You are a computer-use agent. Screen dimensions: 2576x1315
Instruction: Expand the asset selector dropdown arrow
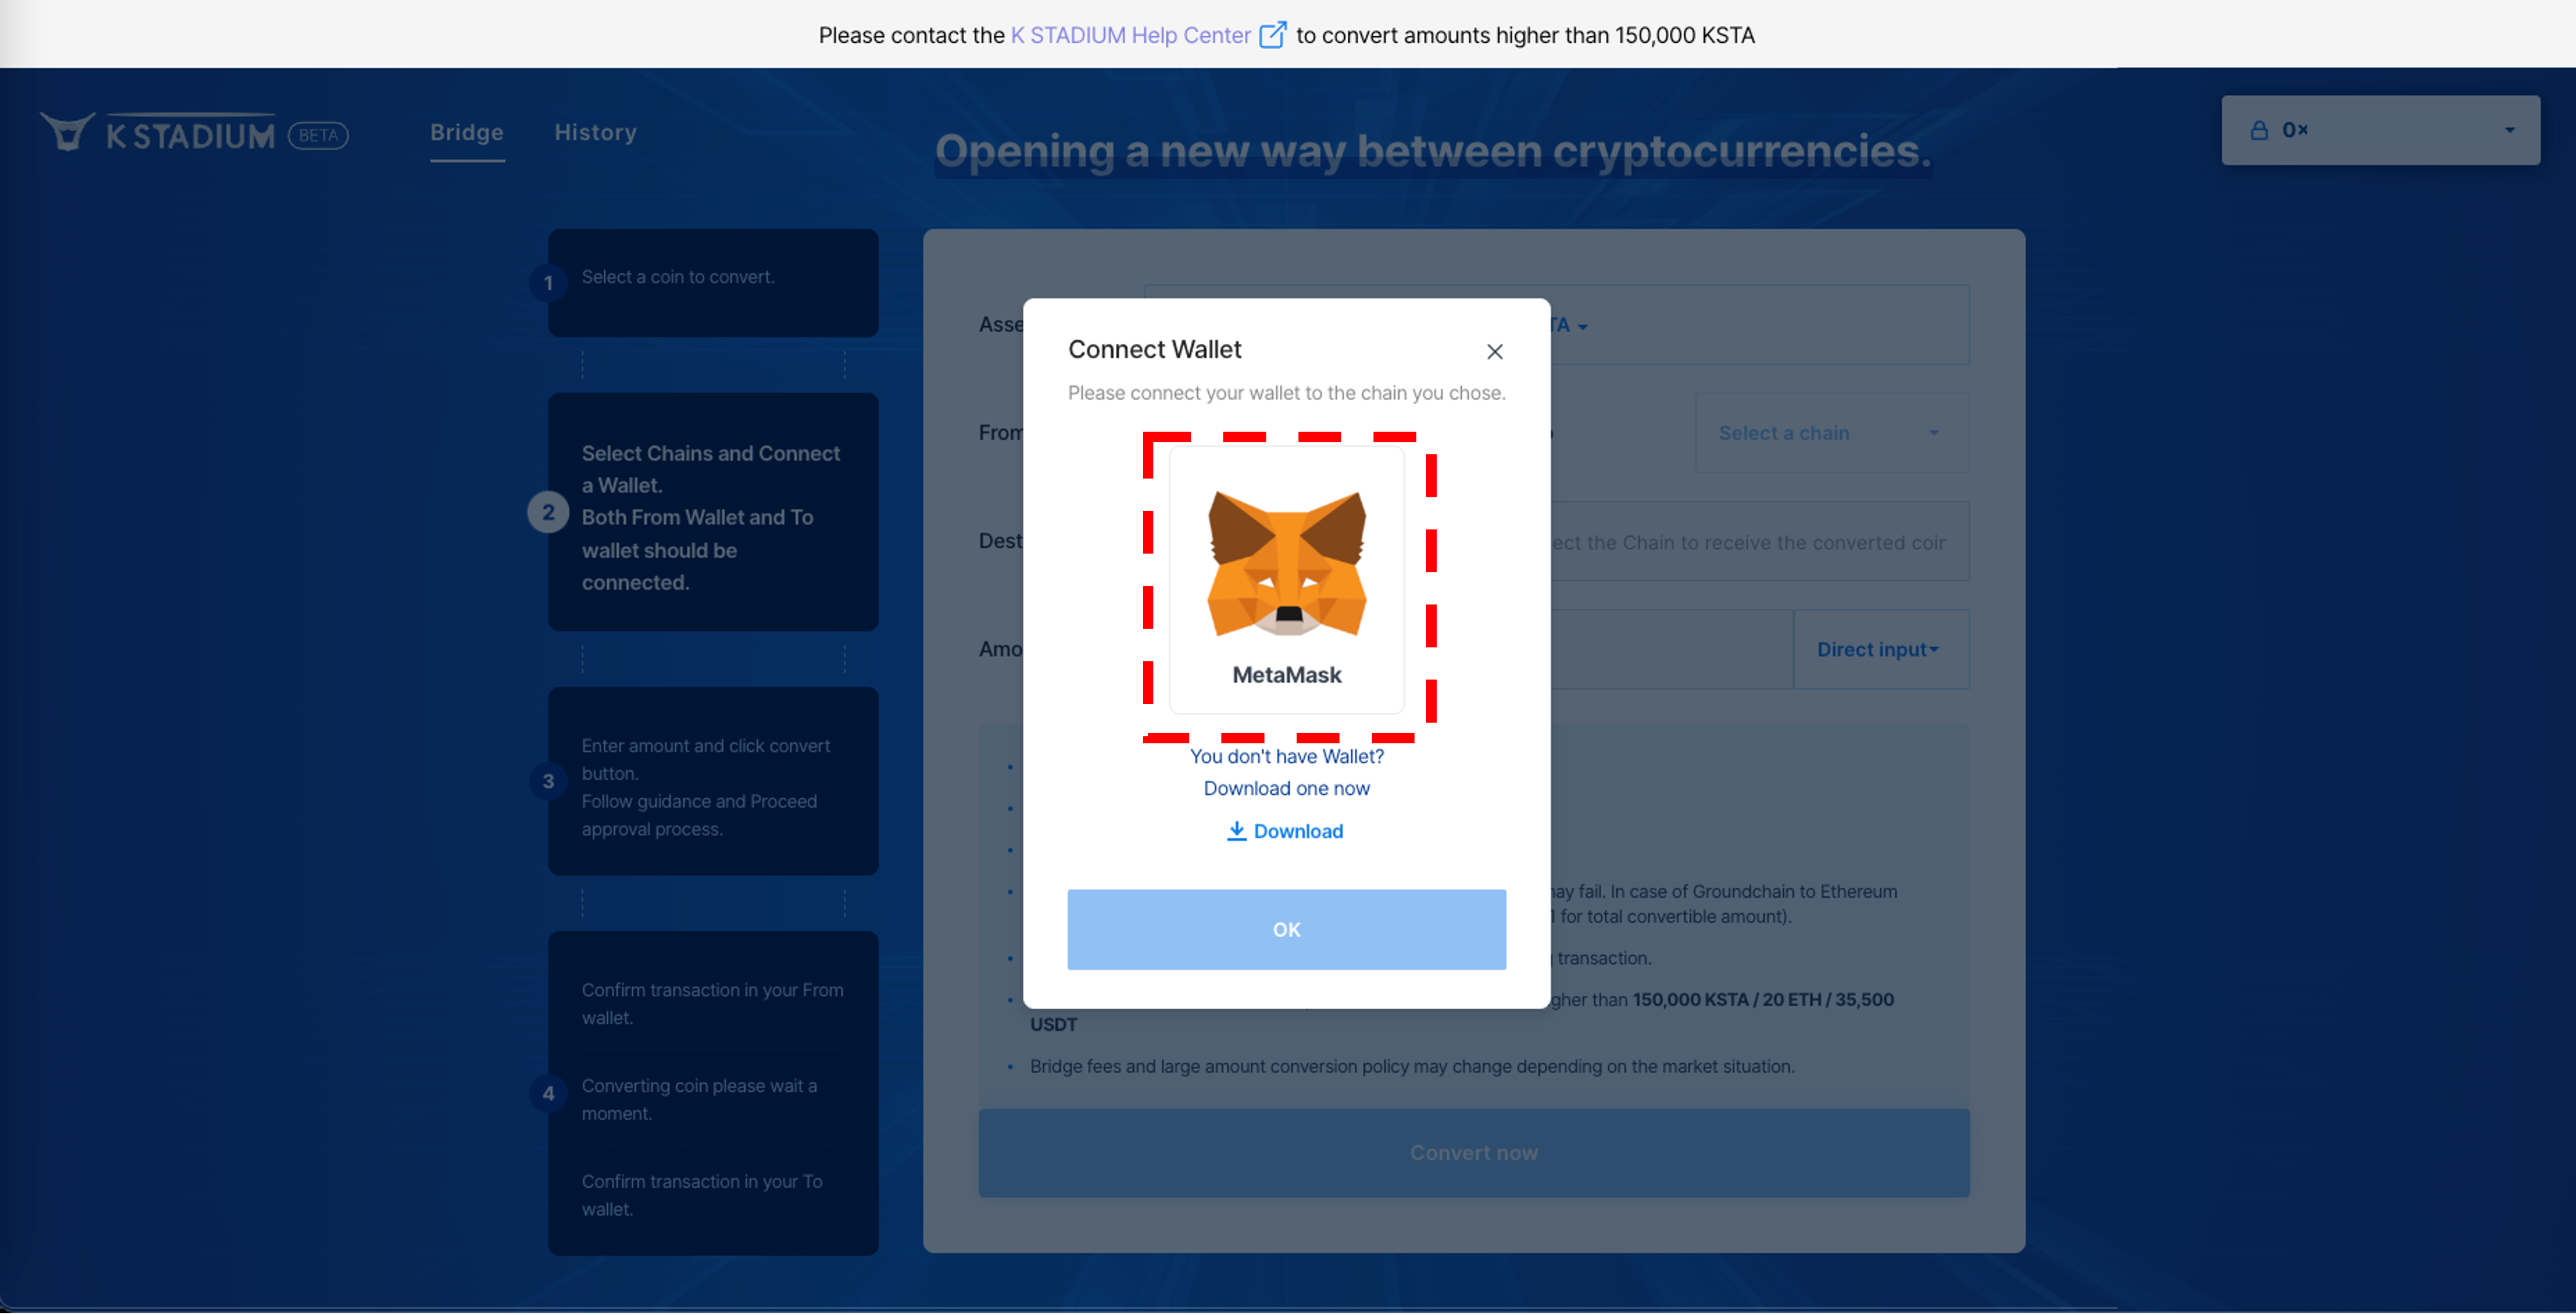coord(1582,326)
